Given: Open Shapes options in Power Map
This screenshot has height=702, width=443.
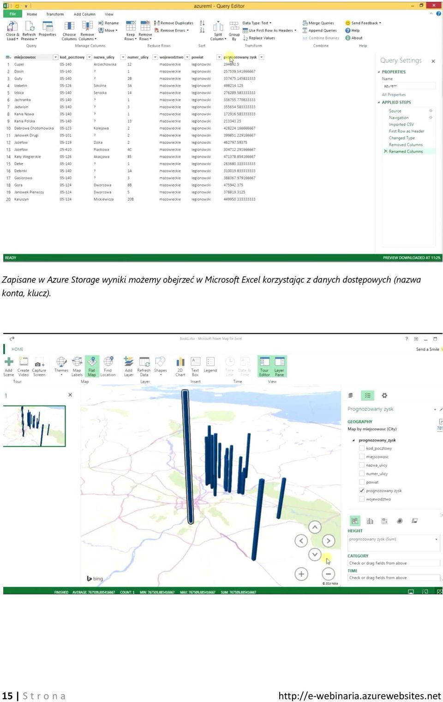Looking at the screenshot, I should 161,366.
